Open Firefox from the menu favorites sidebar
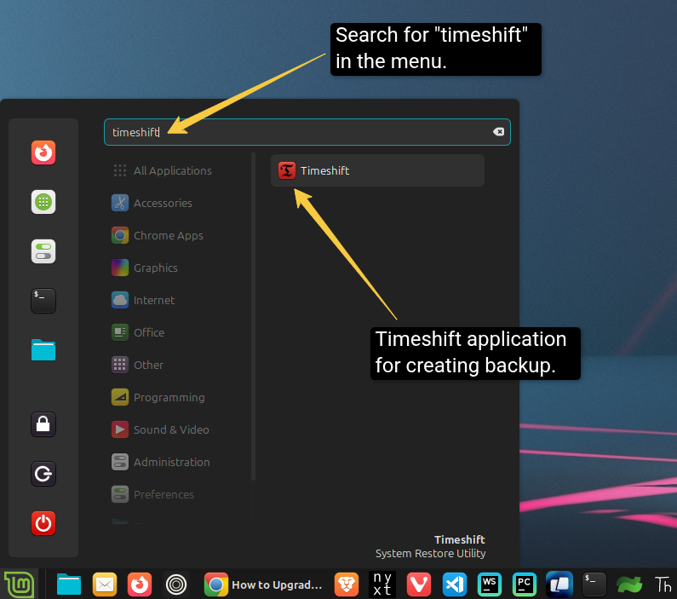Viewport: 677px width, 599px height. click(43, 153)
